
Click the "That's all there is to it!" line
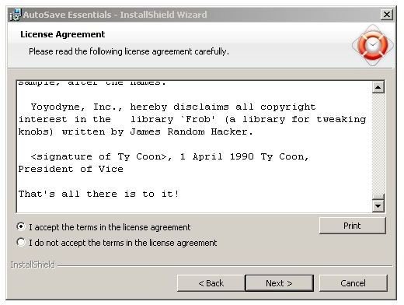tap(99, 194)
